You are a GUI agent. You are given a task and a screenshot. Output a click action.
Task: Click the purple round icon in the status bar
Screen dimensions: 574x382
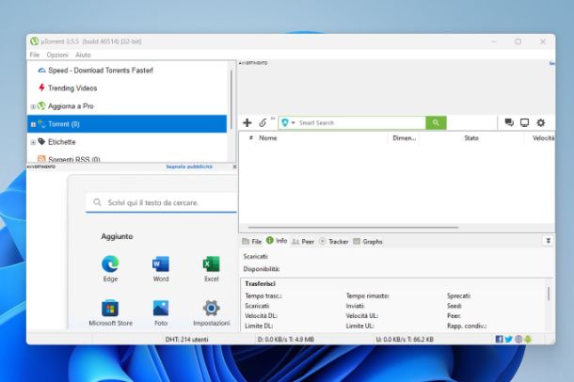click(x=518, y=339)
